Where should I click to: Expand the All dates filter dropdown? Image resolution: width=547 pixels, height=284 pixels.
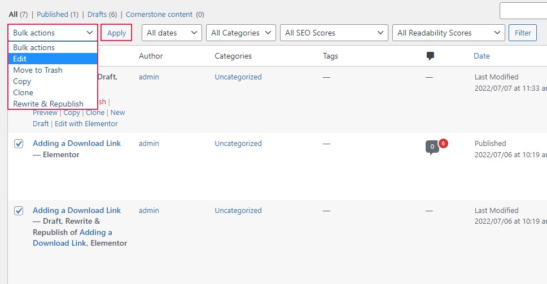(x=172, y=33)
